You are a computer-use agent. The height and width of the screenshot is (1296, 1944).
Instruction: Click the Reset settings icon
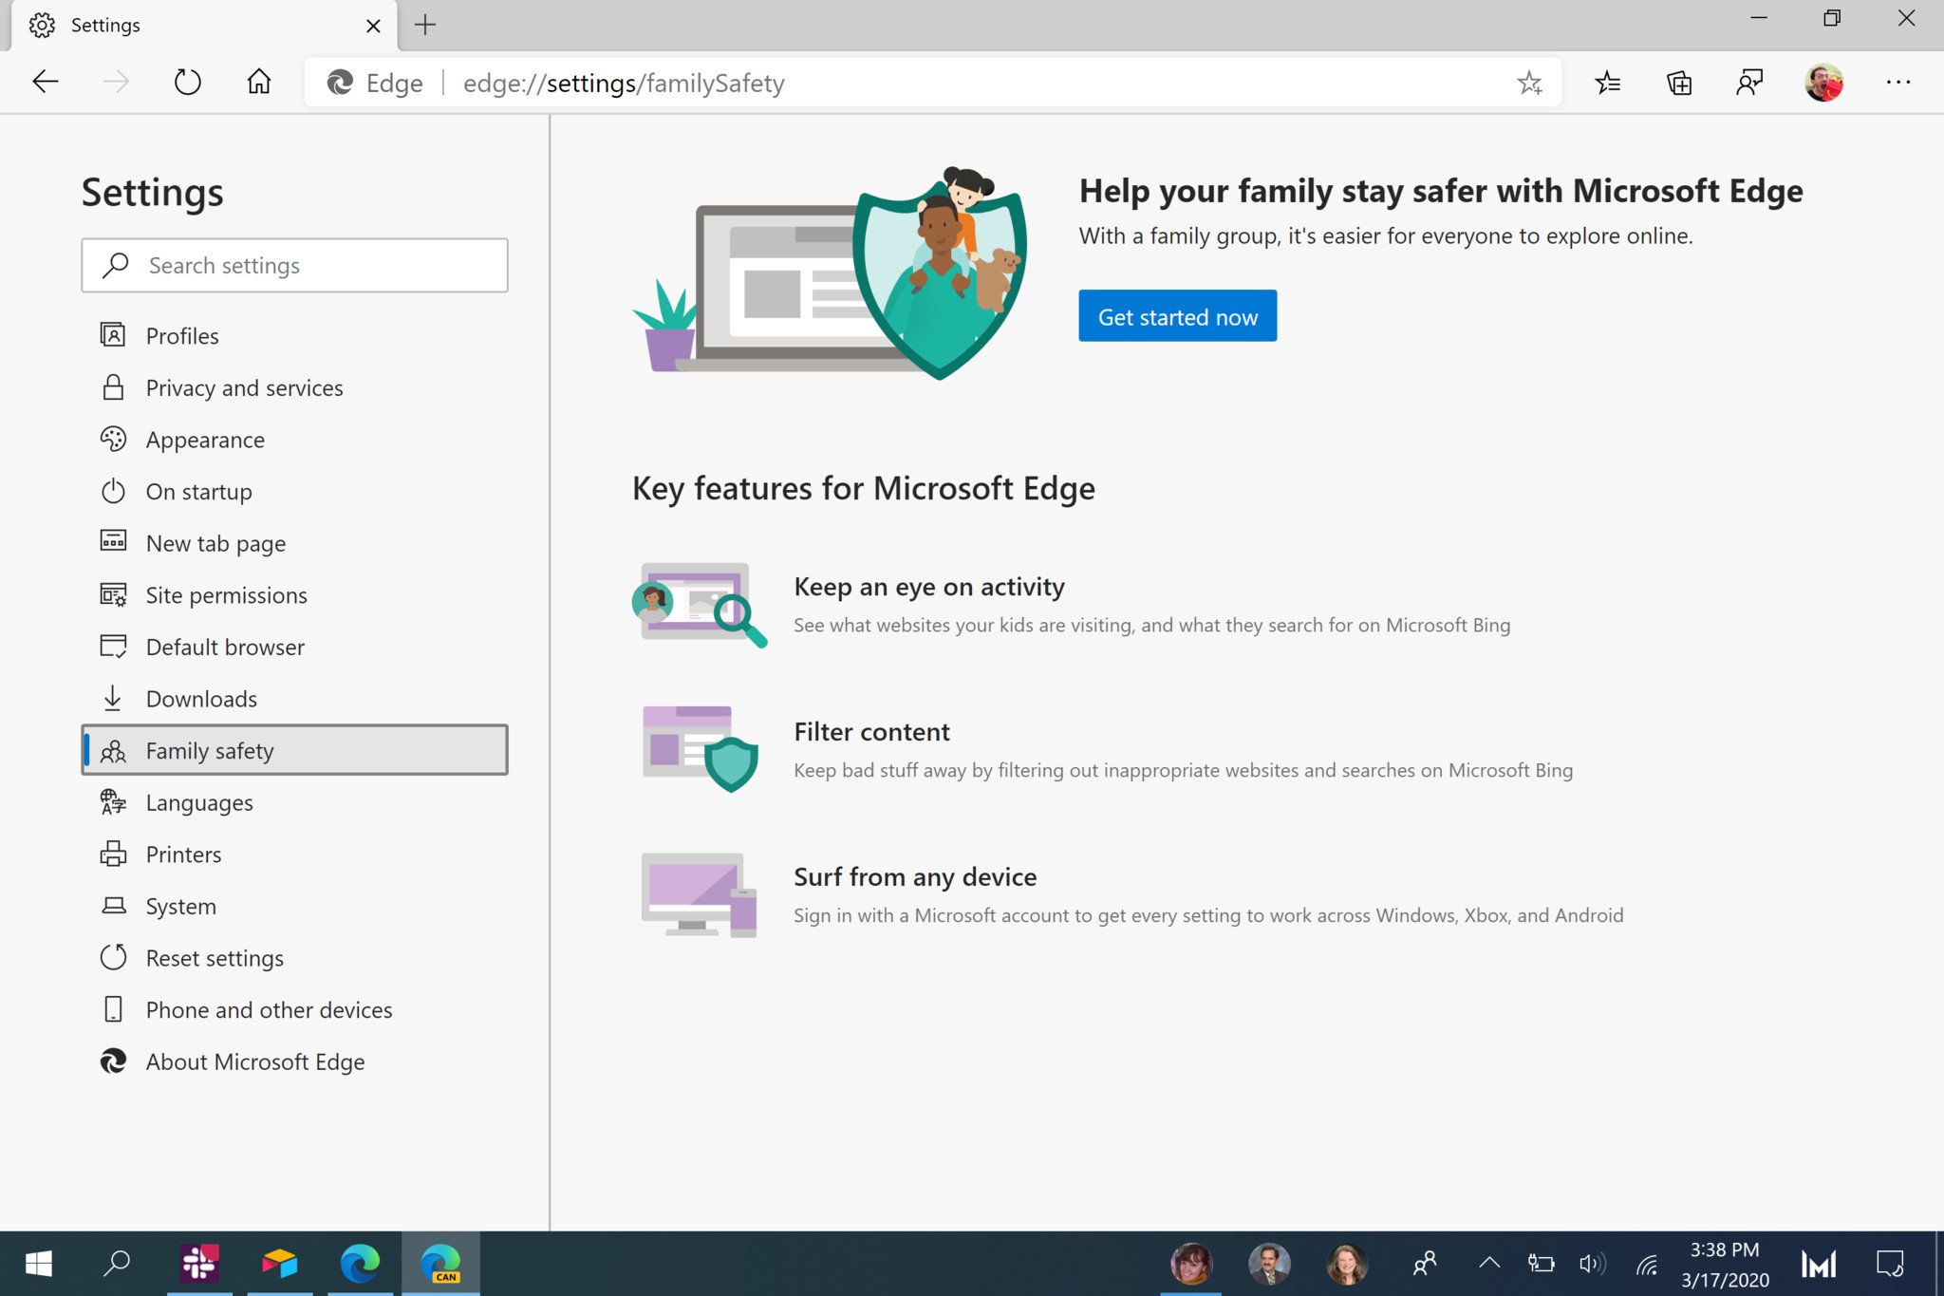click(114, 958)
